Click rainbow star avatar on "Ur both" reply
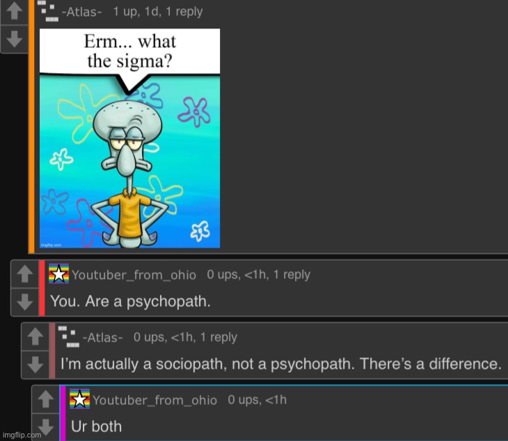 tap(79, 399)
